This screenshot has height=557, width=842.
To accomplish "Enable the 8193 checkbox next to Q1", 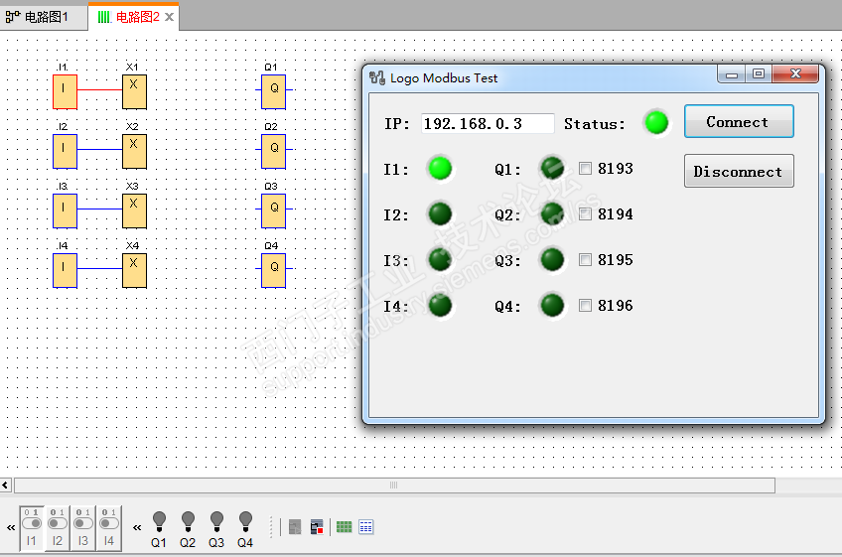I will coord(585,169).
